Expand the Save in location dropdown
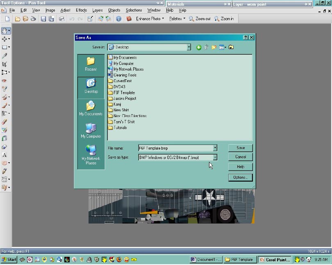The width and height of the screenshot is (332, 265). (x=189, y=47)
